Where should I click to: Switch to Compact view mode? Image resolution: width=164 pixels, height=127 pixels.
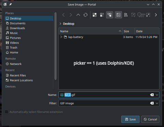102,15
